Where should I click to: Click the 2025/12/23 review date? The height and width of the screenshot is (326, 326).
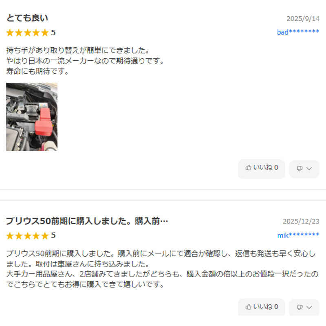[301, 221]
